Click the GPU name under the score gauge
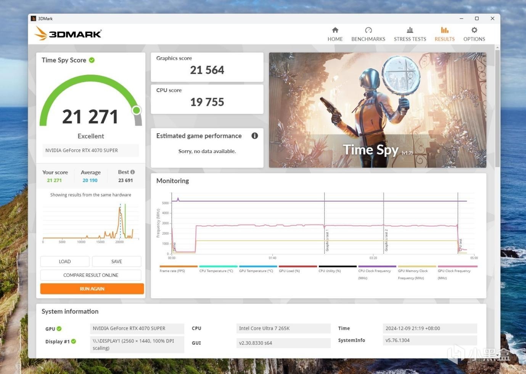The width and height of the screenshot is (526, 374). point(90,150)
